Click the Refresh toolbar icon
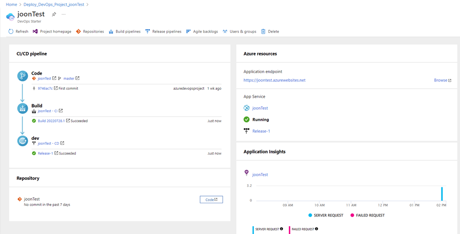Image resolution: width=460 pixels, height=234 pixels. point(11,32)
